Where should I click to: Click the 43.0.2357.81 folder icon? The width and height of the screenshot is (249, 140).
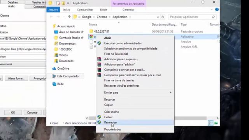[91, 31]
